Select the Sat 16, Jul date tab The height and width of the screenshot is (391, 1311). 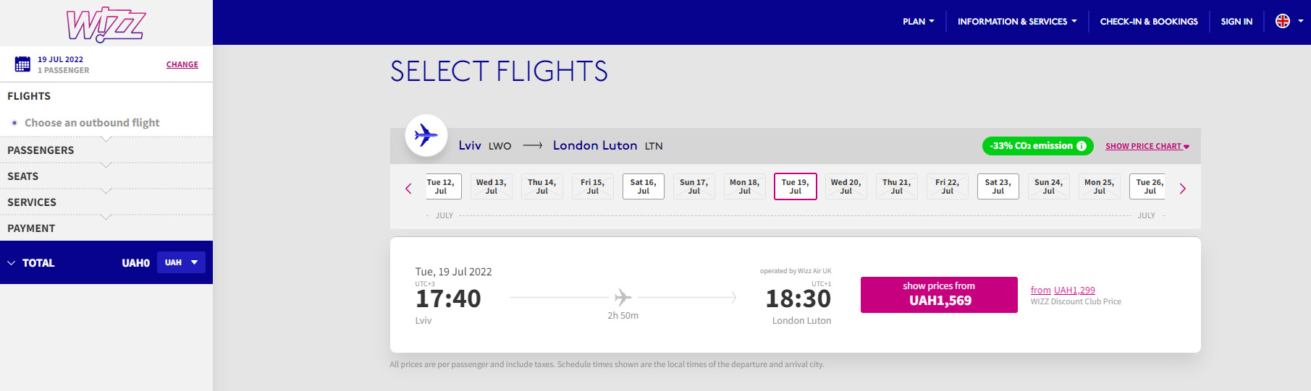point(643,186)
